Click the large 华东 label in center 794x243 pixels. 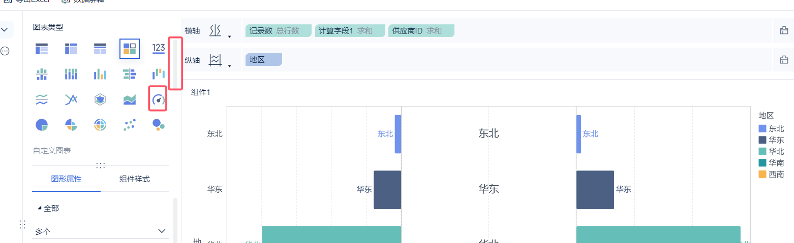point(488,189)
